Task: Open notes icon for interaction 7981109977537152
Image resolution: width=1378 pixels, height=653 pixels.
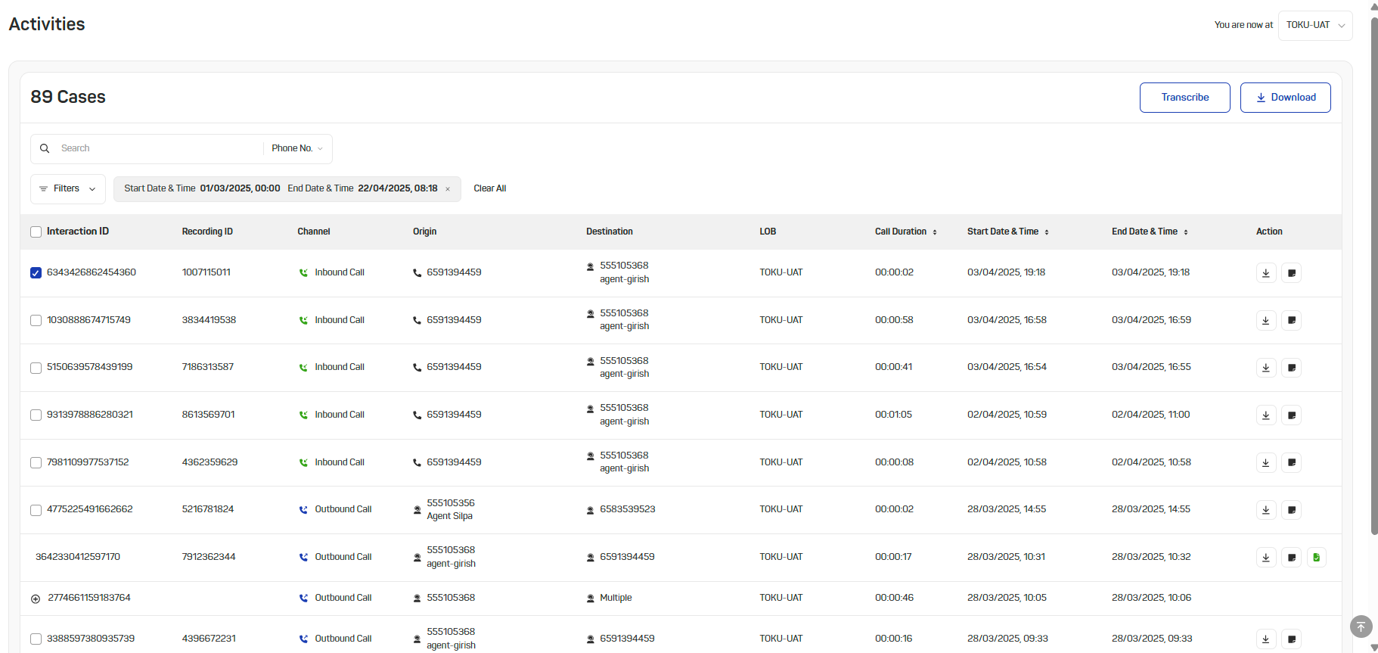Action: point(1292,463)
